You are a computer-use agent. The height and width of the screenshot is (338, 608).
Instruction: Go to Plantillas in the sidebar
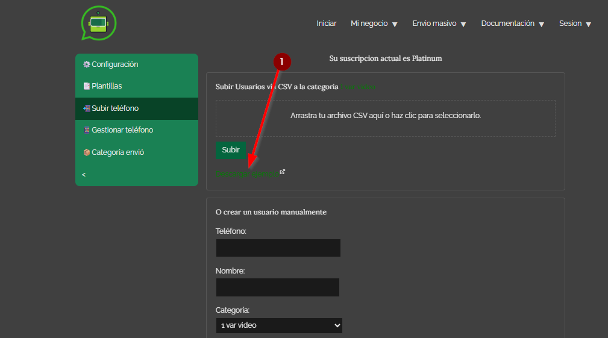tap(137, 86)
